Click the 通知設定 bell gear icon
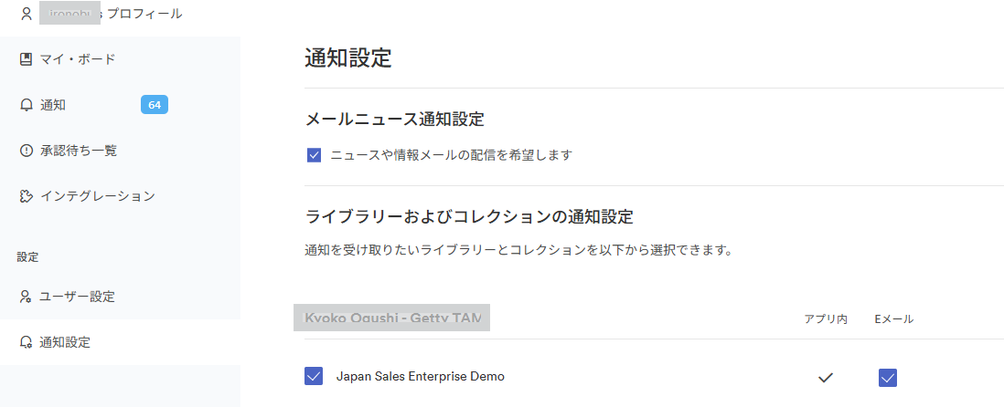This screenshot has height=407, width=1004. coord(27,342)
